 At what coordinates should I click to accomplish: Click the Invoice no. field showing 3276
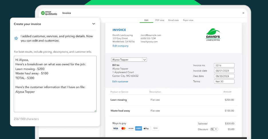pyautogui.click(x=224, y=65)
